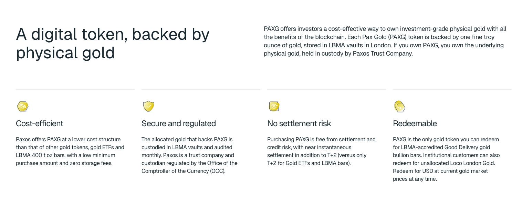Image resolution: width=522 pixels, height=212 pixels.
Task: Click the No settlement risk heading
Action: (299, 123)
